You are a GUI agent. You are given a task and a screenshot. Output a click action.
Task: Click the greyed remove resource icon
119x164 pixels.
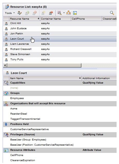[x=35, y=13]
